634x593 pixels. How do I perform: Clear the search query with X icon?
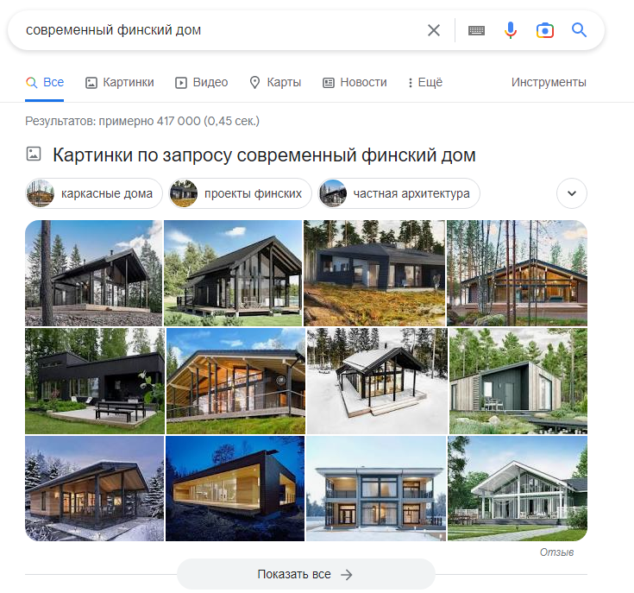(x=433, y=30)
